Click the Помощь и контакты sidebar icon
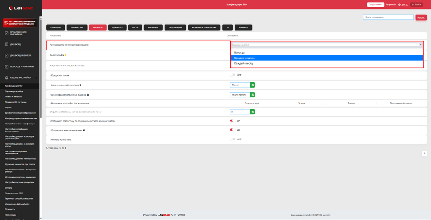The image size is (431, 220). tap(7, 67)
